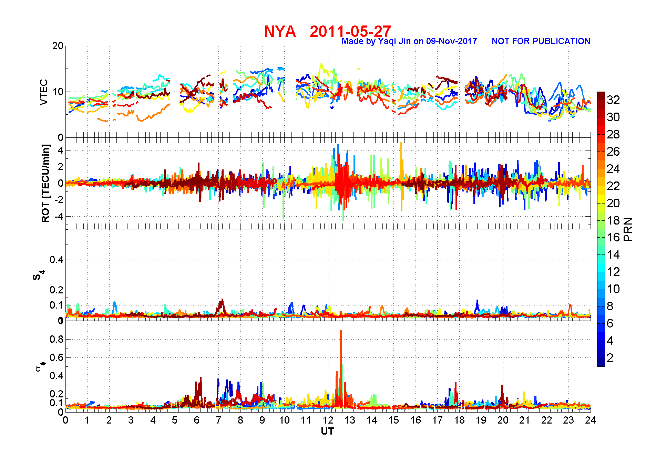Click x-axis tick label 18
The height and width of the screenshot is (458, 656).
click(x=459, y=420)
